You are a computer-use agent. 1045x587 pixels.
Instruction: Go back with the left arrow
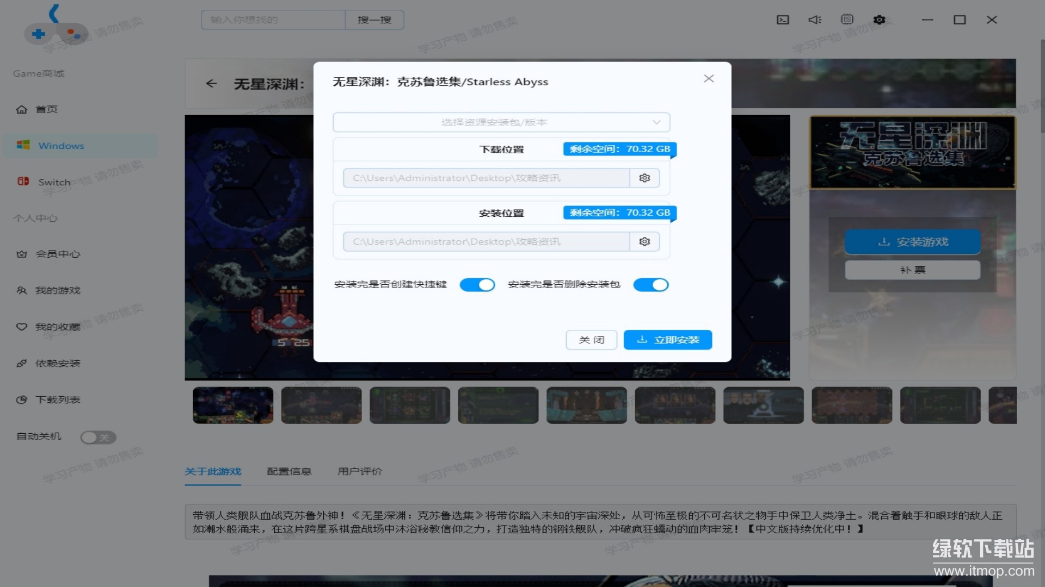(212, 84)
